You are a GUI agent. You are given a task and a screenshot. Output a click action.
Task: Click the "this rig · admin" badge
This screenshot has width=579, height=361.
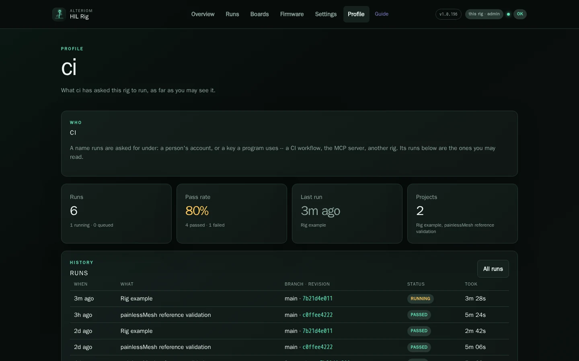[484, 14]
